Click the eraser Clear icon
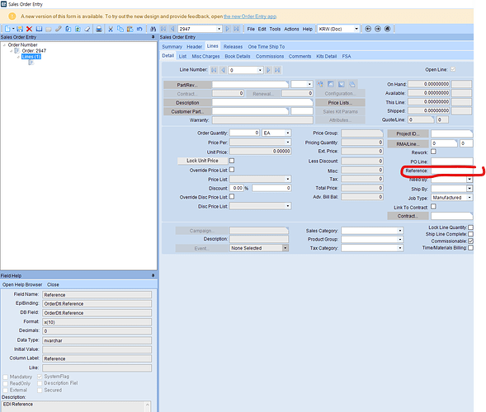The image size is (486, 412). (x=87, y=29)
